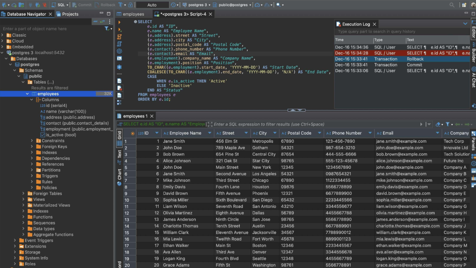Open AI assistant icon in editor sidebar
The image size is (476, 268).
(119, 51)
